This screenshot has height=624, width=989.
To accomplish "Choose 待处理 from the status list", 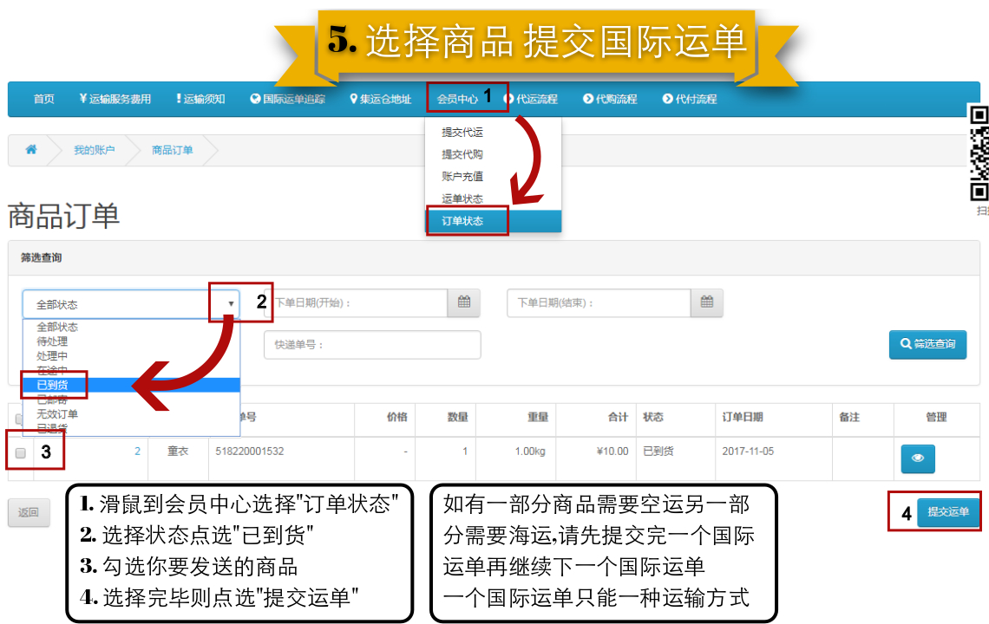I will (x=52, y=341).
